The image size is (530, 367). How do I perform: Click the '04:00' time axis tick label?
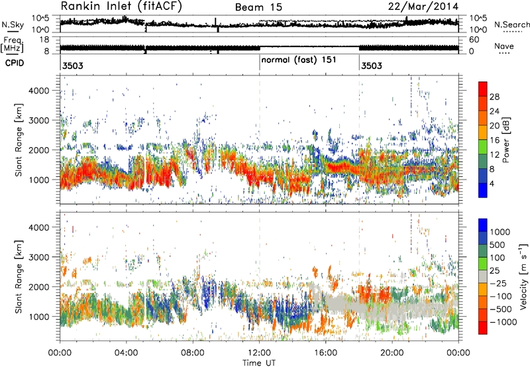click(127, 353)
